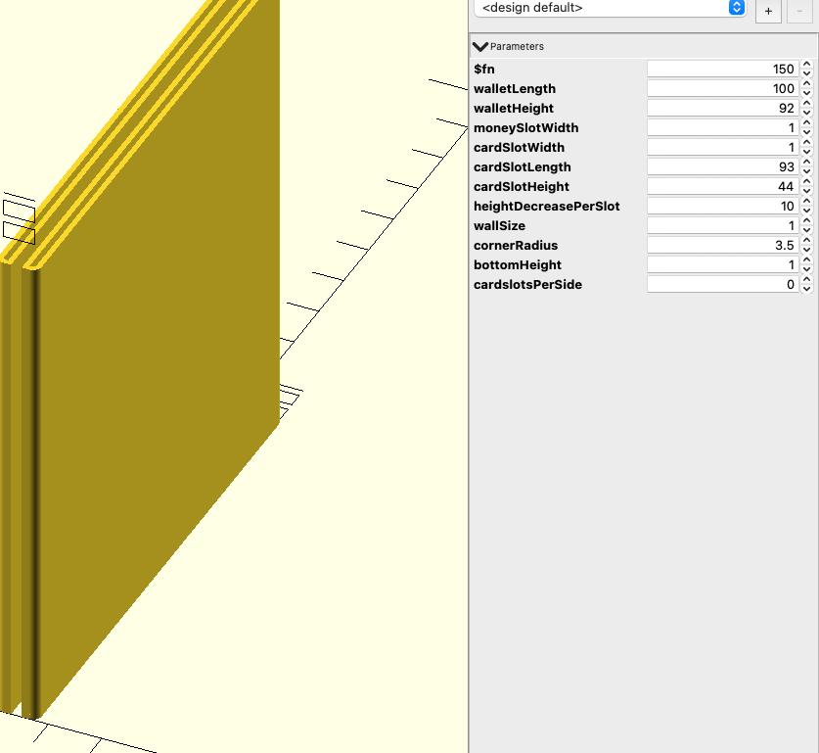Select the cardslotsPerSide parameter label

(x=527, y=285)
